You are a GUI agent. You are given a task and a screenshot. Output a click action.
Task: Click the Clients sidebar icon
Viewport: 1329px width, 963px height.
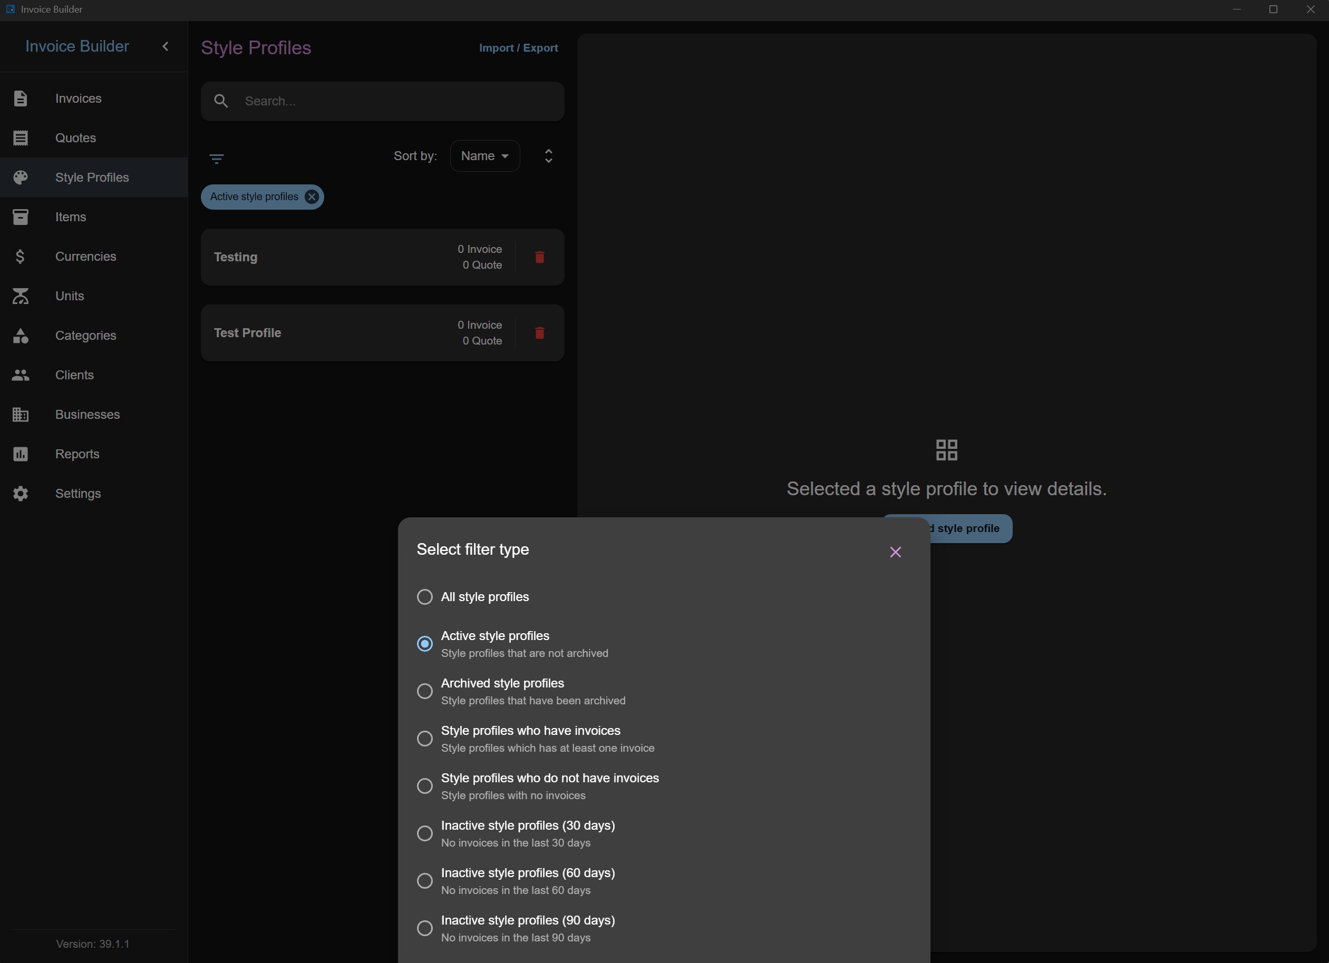coord(21,375)
